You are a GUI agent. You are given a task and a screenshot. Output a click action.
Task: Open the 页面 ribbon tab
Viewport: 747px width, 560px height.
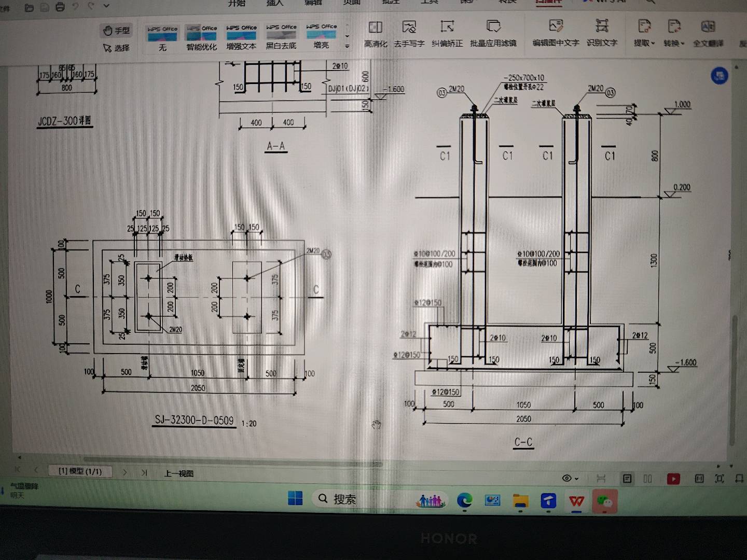[x=351, y=3]
